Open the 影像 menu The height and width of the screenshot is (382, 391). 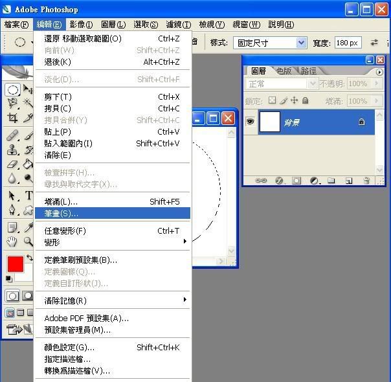pos(81,25)
